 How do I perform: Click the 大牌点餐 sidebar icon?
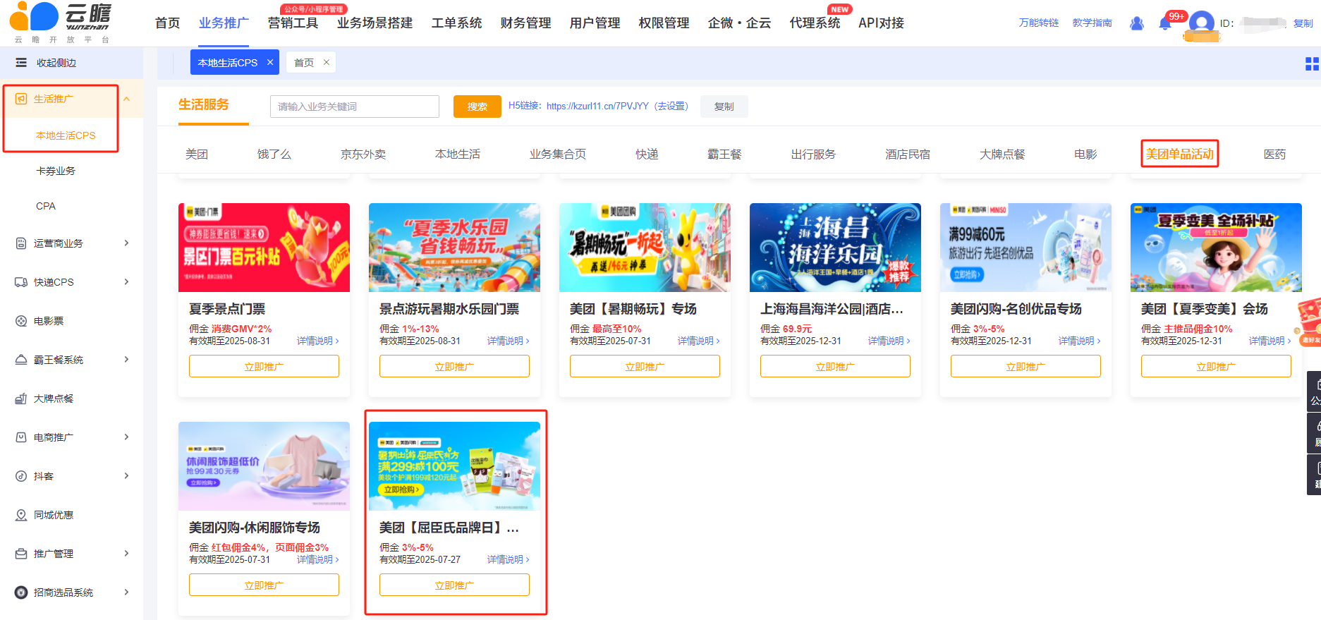click(21, 399)
